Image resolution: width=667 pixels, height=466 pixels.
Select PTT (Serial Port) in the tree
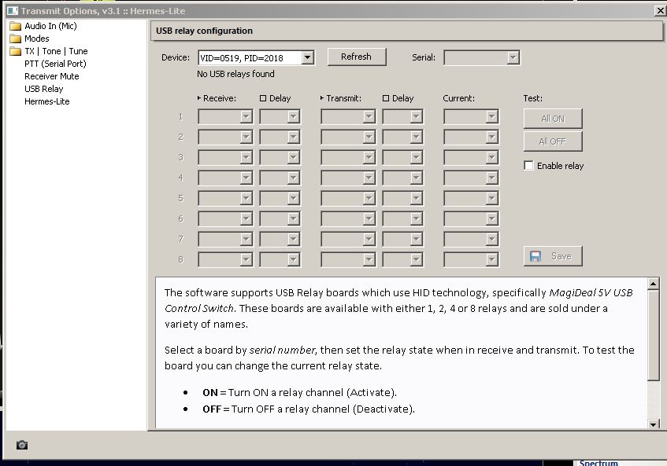tap(55, 64)
